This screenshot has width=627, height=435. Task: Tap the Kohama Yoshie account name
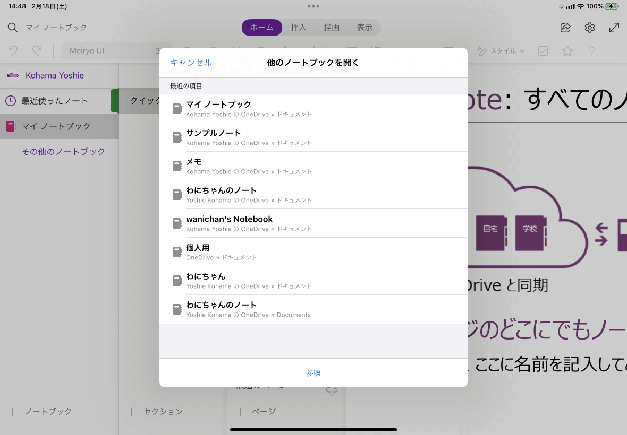pos(55,75)
